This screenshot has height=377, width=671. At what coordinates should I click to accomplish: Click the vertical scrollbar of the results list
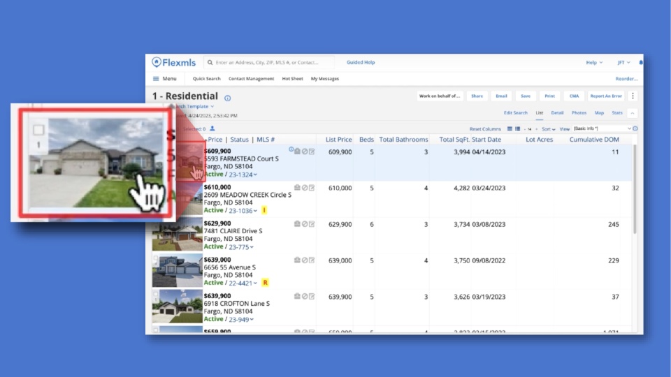click(x=635, y=190)
